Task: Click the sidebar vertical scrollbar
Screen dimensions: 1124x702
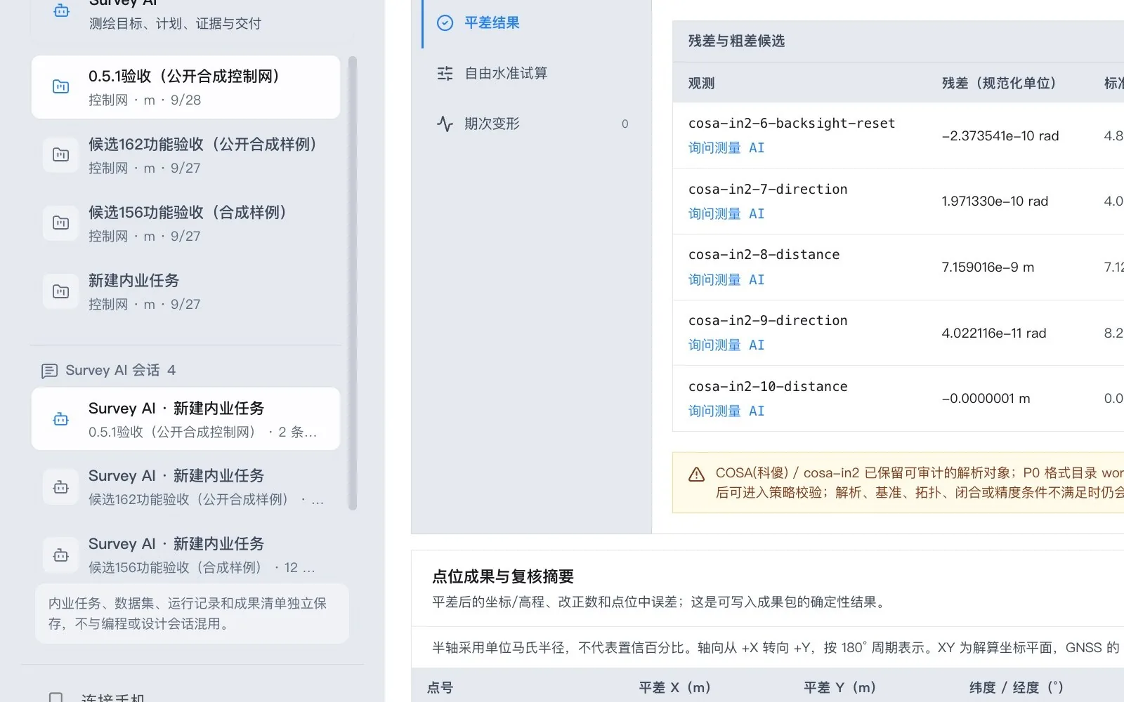Action: click(353, 283)
